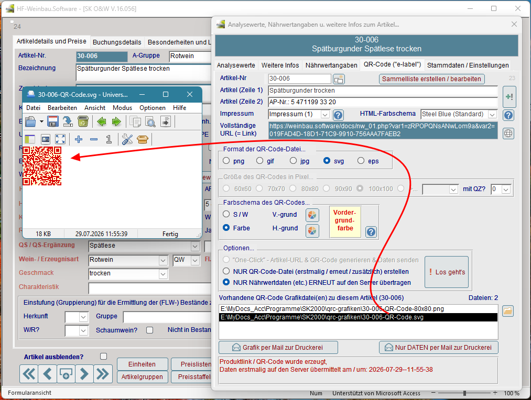This screenshot has width=531, height=400.
Task: Select NUR Nährwertdaten ERNEUT übertragen option
Action: click(x=226, y=282)
